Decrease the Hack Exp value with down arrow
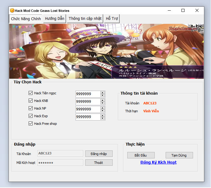This screenshot has height=188, width=211. (103, 118)
